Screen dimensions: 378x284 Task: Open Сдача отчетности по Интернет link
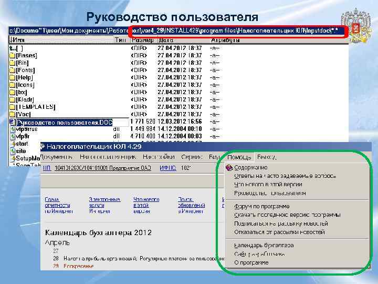click(58, 205)
